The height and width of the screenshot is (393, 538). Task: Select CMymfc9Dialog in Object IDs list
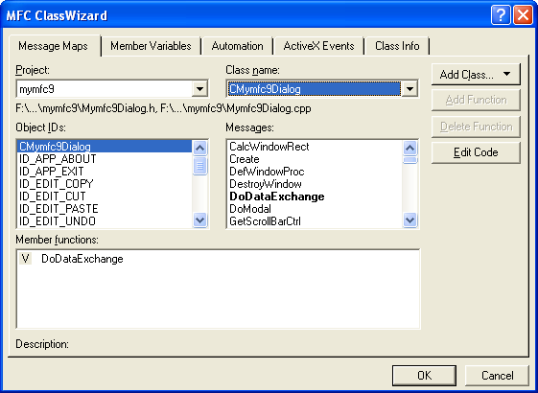(x=105, y=147)
